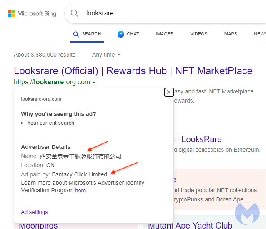The height and width of the screenshot is (229, 266).
Task: Click the 'About 3,680,000 results' text
Action: [x=45, y=55]
